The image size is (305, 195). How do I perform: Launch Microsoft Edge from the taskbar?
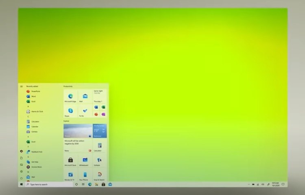[90, 184]
